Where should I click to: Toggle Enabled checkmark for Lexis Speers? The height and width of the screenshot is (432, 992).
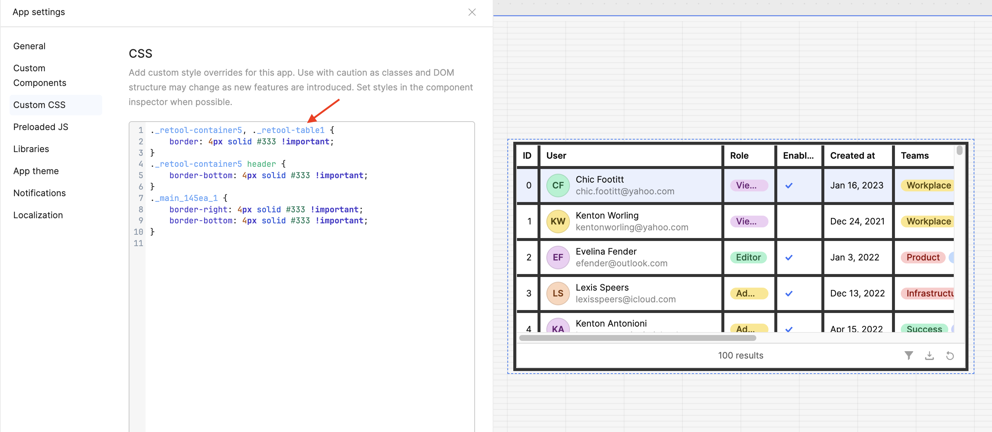tap(789, 293)
